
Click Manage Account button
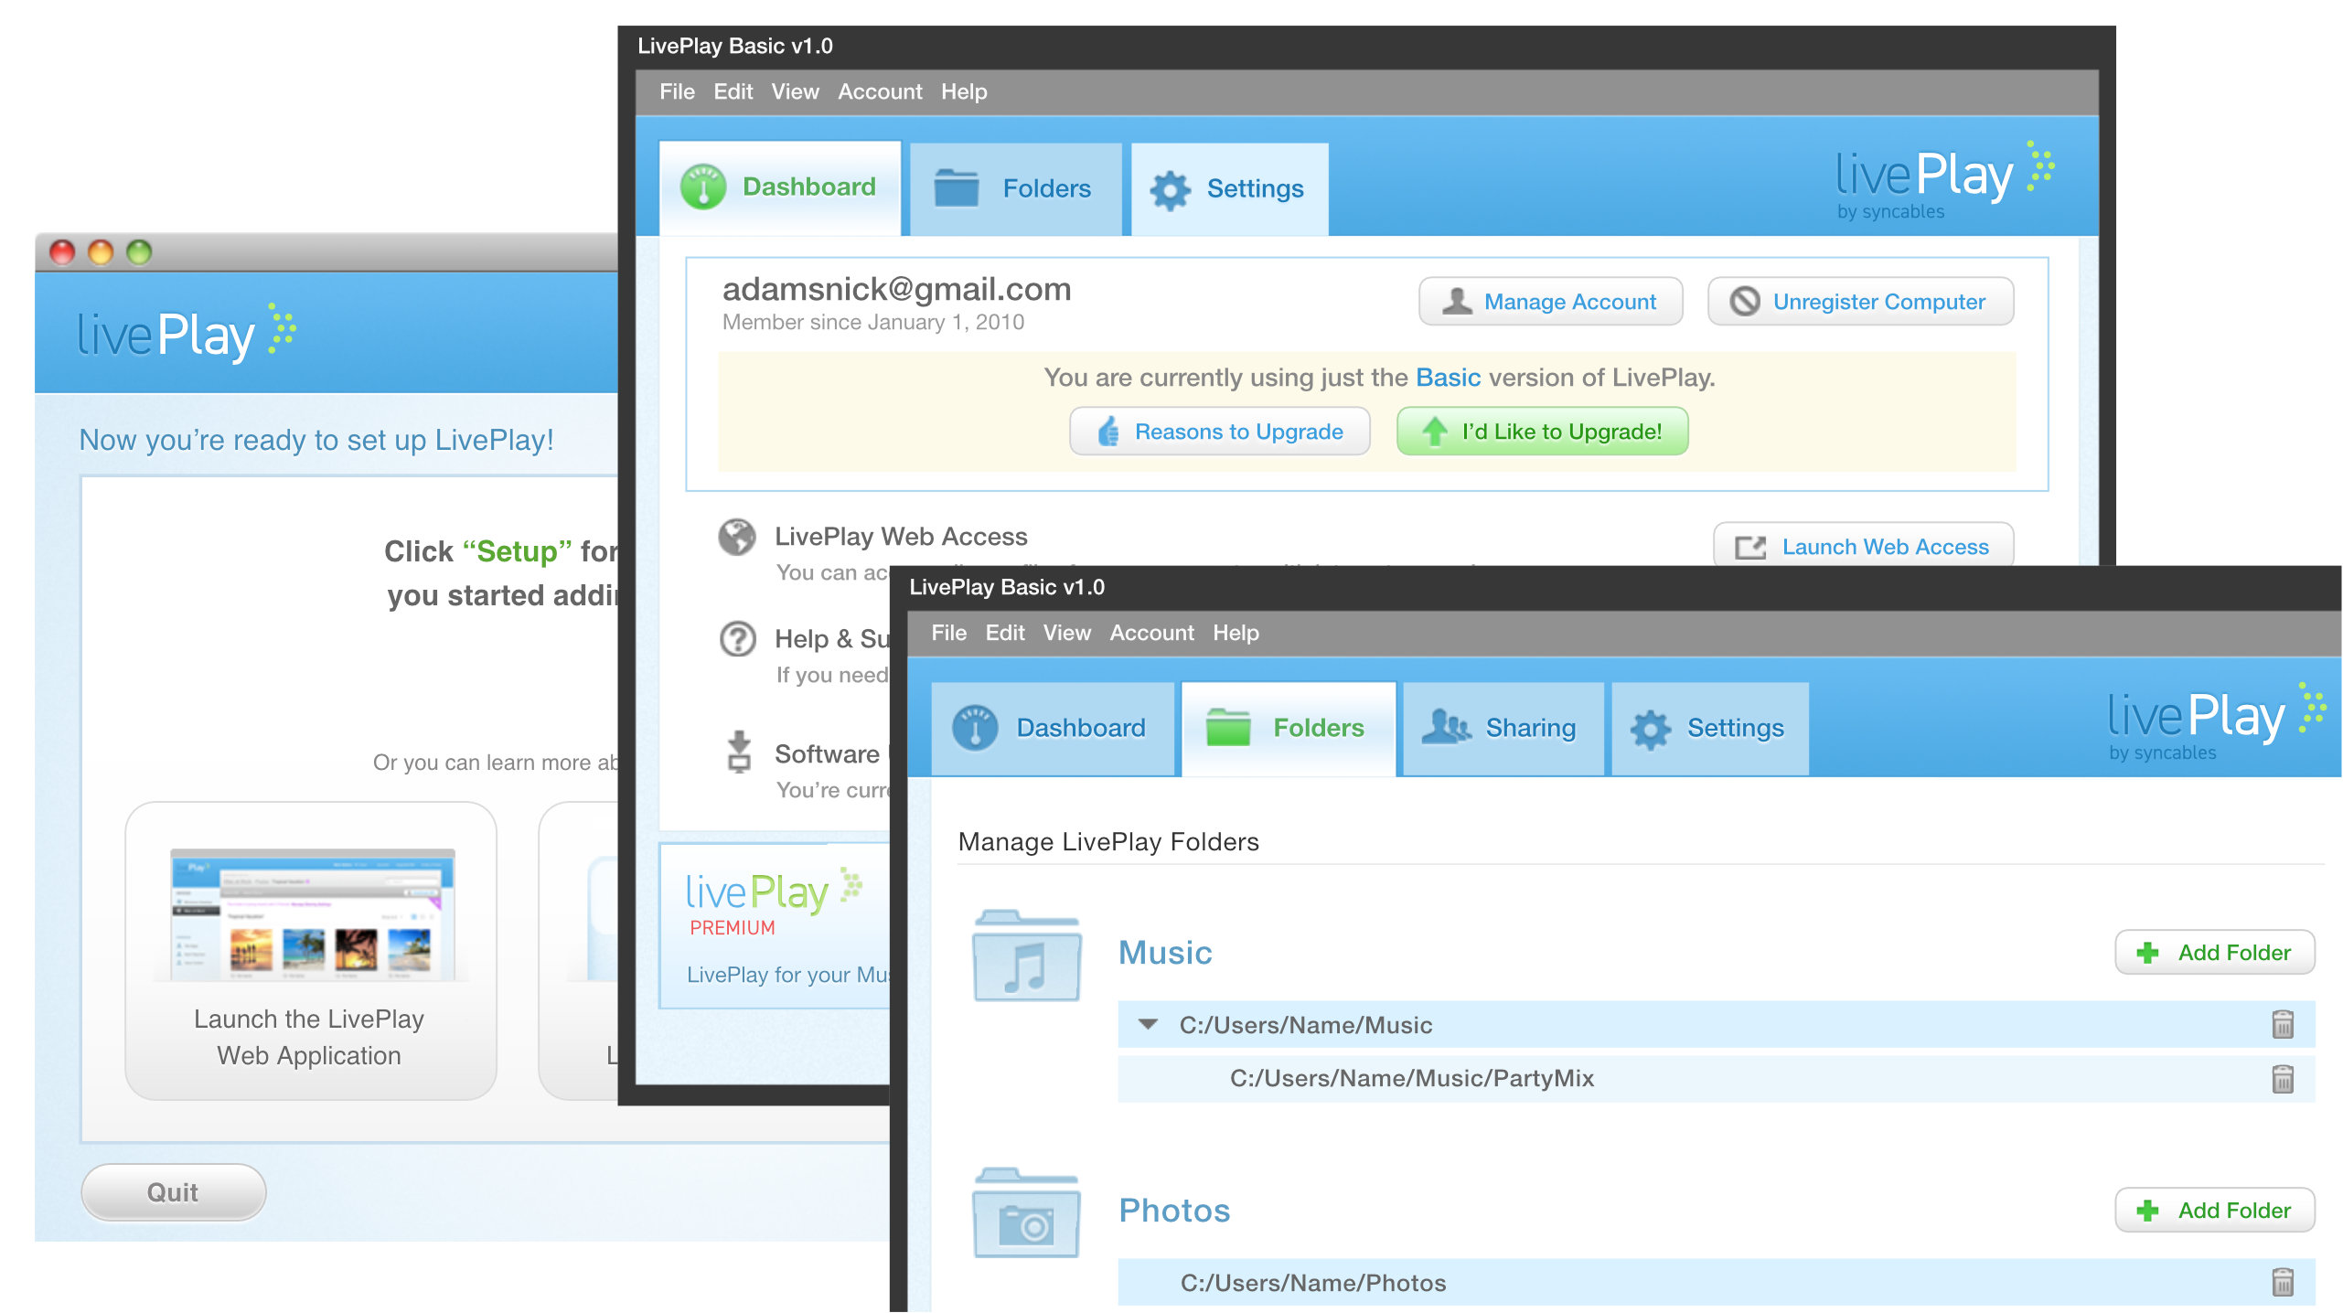1550,302
